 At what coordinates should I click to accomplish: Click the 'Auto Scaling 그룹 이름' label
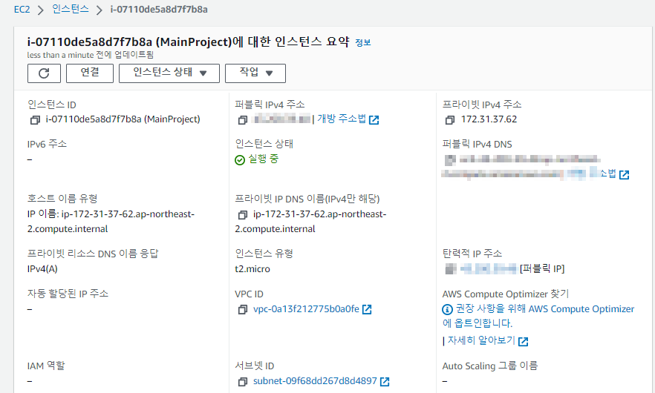[x=490, y=366]
